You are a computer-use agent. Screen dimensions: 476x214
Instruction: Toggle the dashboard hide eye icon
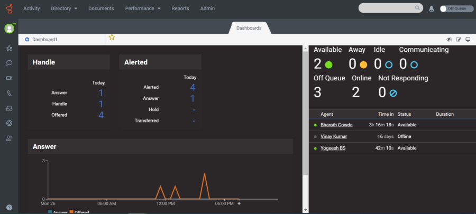(x=449, y=40)
